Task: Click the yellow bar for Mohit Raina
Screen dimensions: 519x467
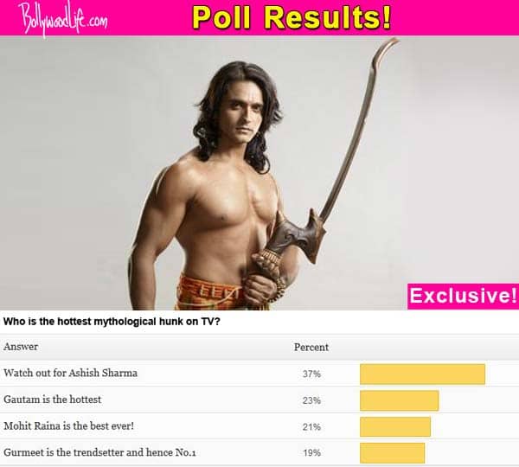Action: [395, 426]
